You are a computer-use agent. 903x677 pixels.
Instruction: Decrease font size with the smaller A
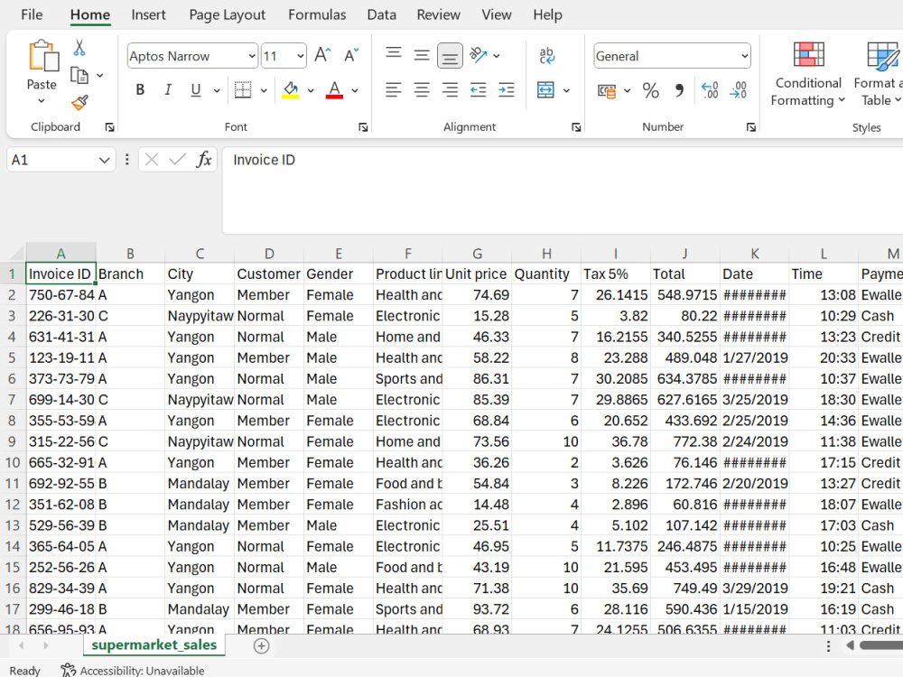350,55
